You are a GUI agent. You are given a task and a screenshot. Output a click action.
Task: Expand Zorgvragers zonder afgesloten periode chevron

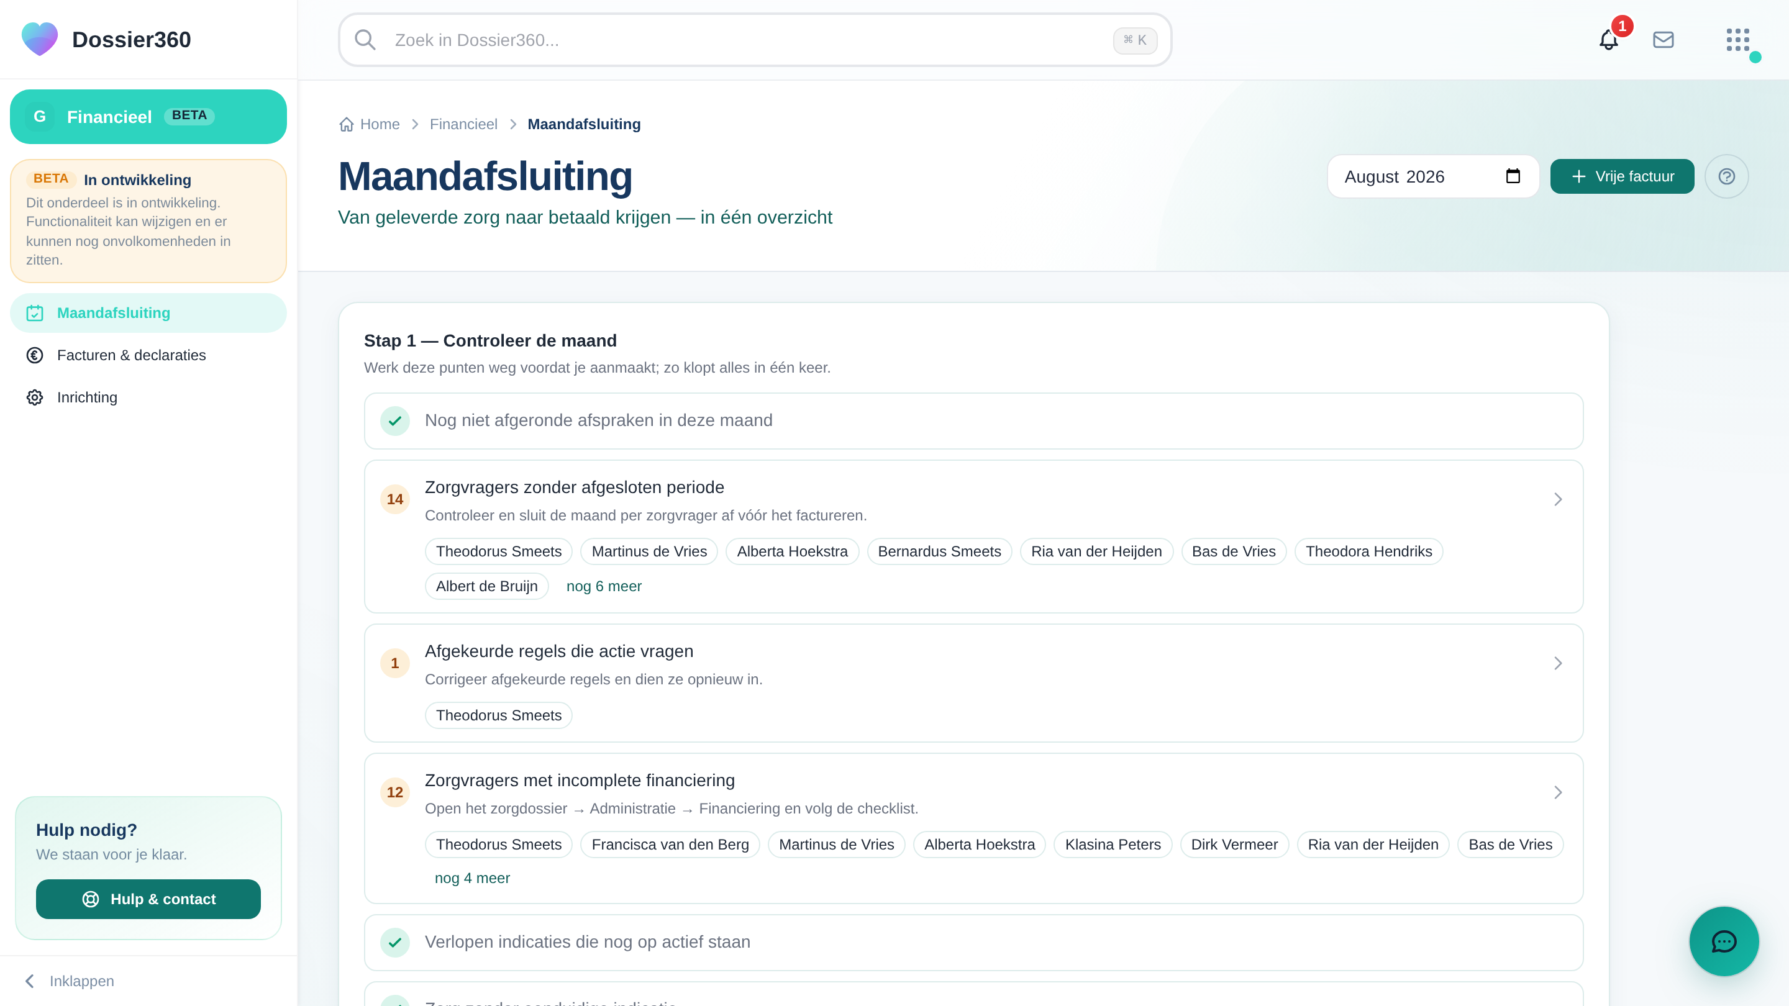(x=1558, y=499)
